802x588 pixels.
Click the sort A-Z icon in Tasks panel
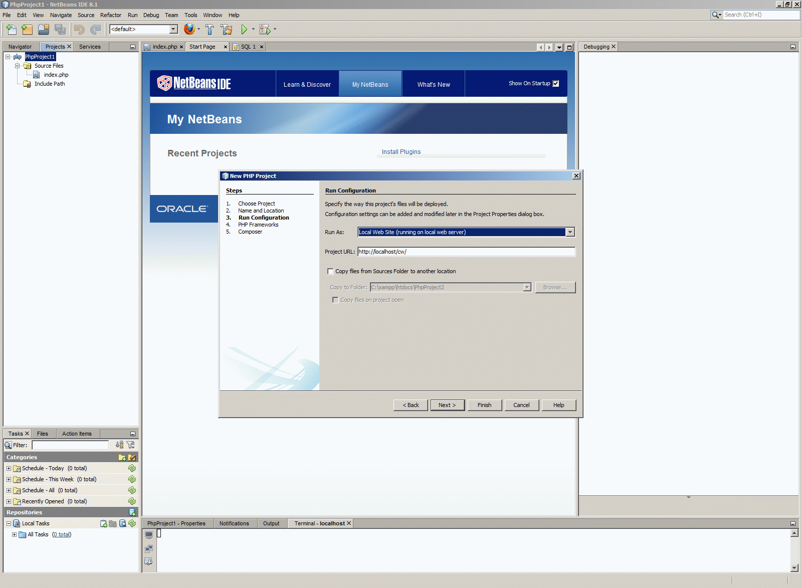point(119,445)
